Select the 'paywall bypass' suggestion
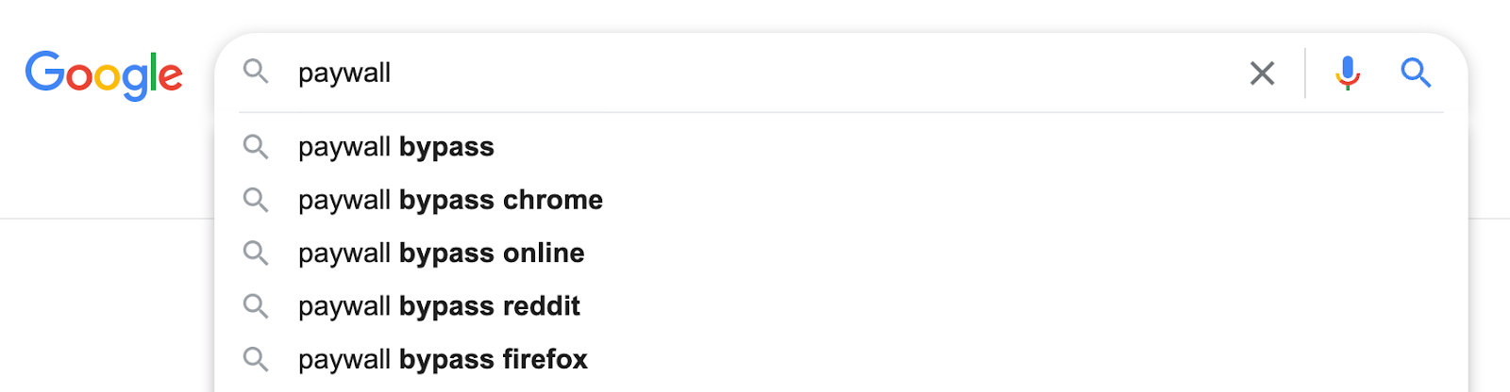 click(396, 148)
